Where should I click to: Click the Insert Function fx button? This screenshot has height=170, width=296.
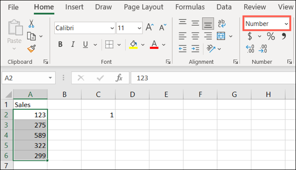pos(119,78)
